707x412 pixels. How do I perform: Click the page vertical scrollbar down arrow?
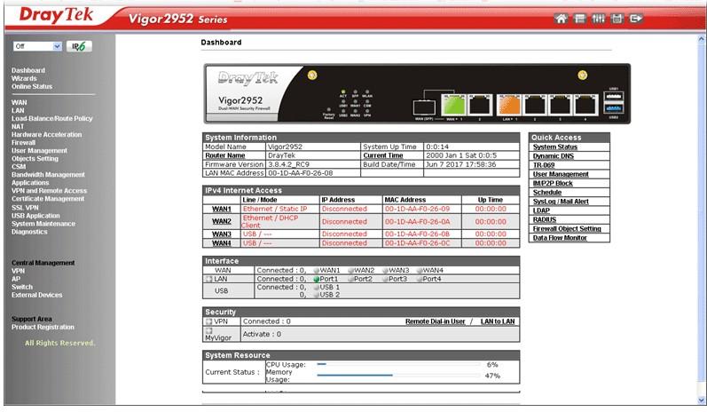coord(701,400)
